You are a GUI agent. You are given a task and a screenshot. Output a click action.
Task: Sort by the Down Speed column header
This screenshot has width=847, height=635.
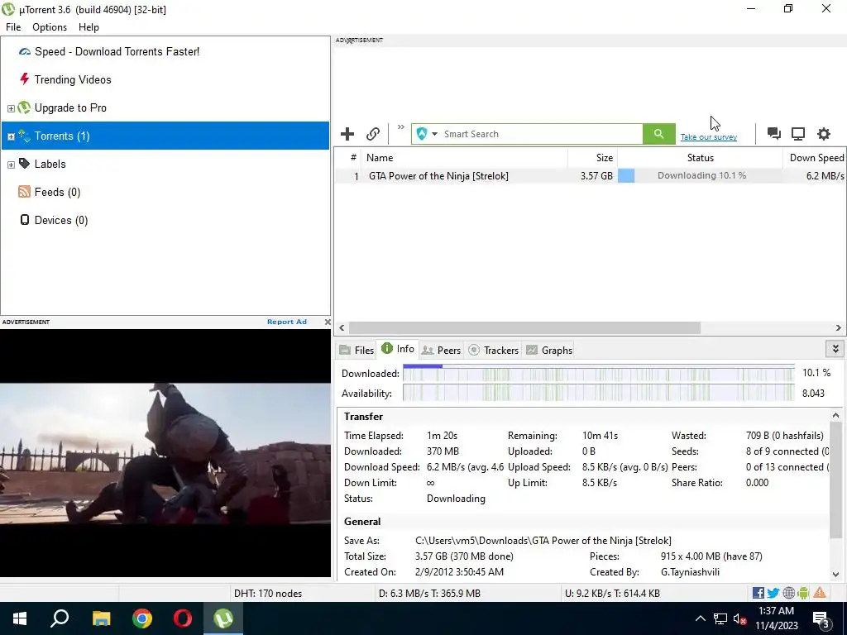tap(815, 158)
